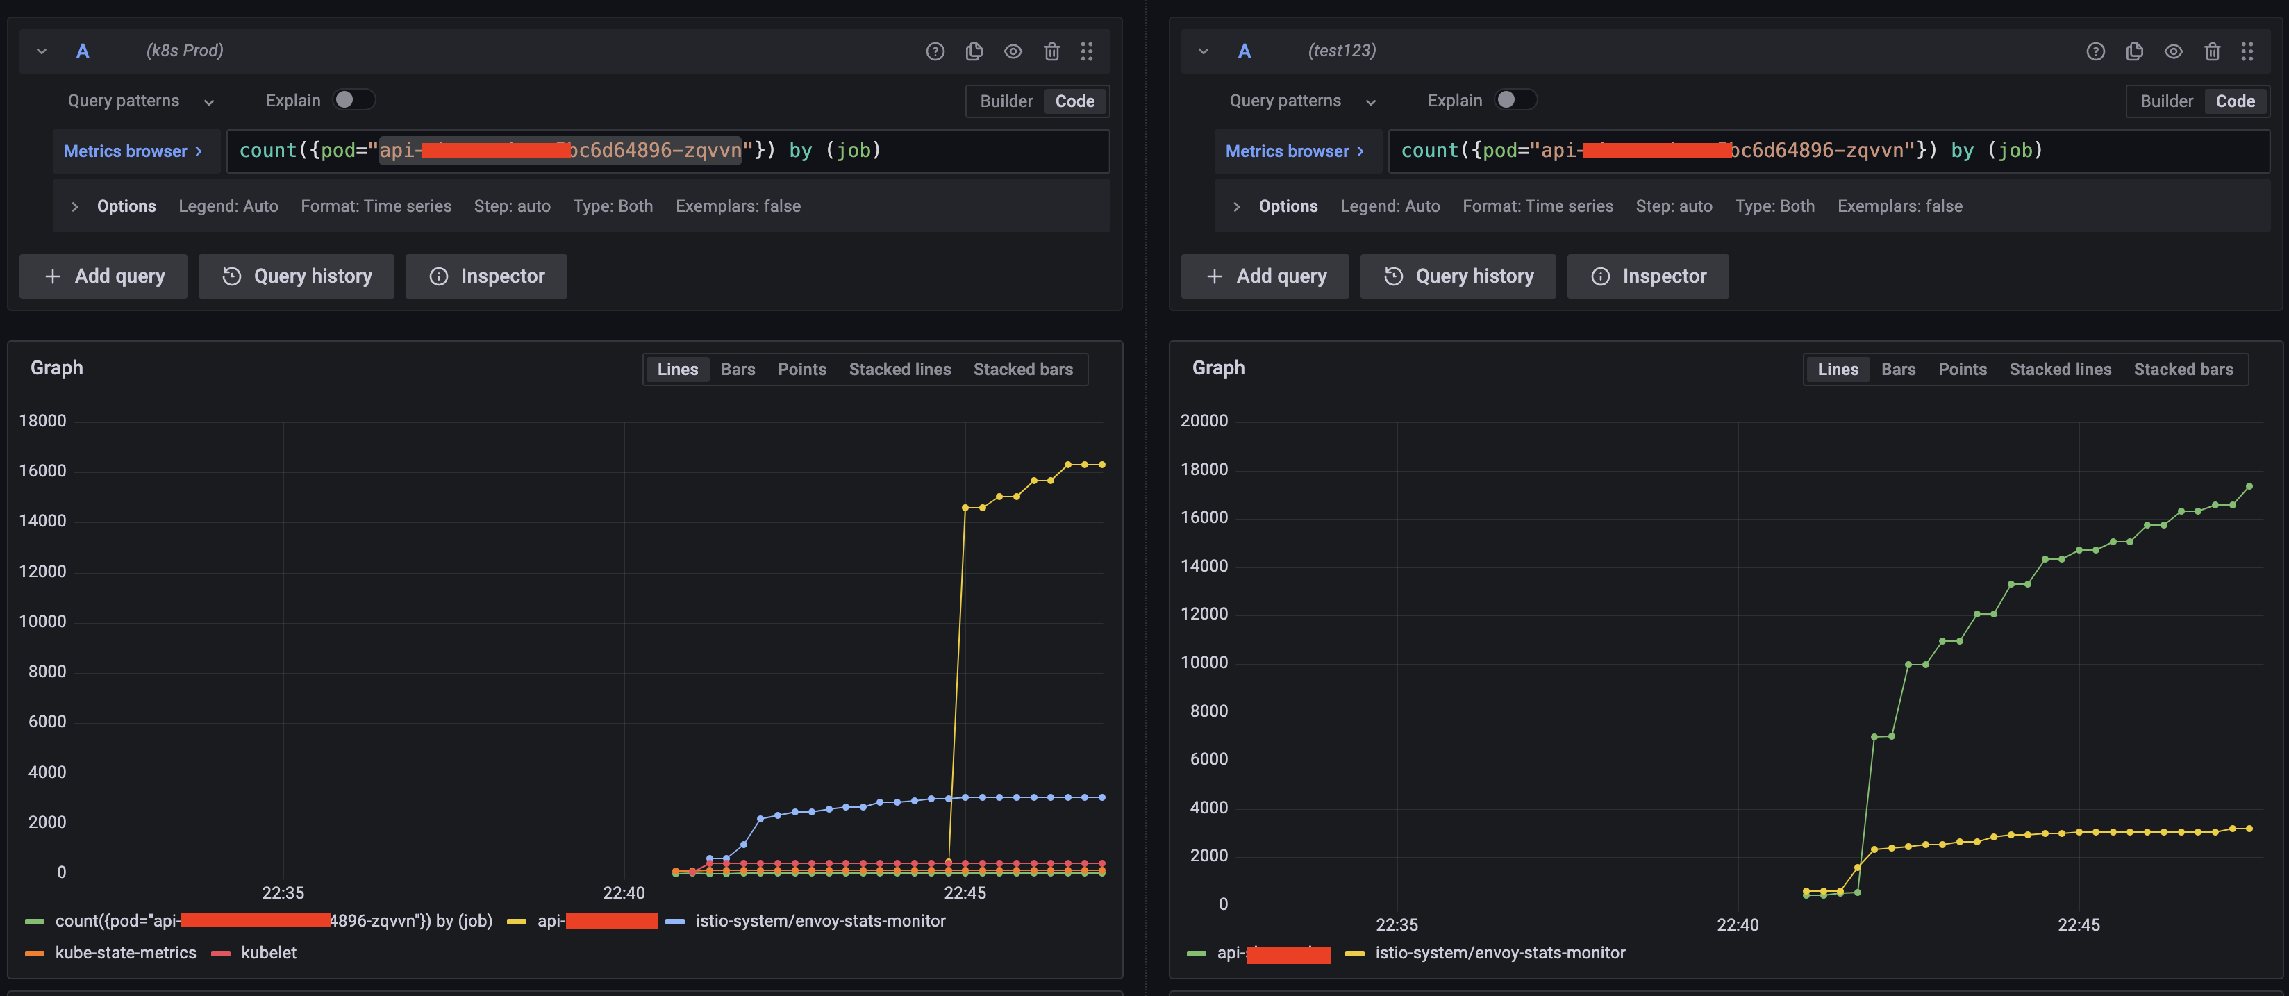2289x996 pixels.
Task: Select Points style in left graph
Action: [801, 370]
